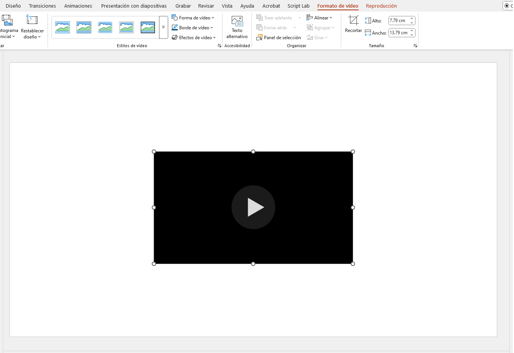Increase Ancho width with up arrow

pos(412,31)
